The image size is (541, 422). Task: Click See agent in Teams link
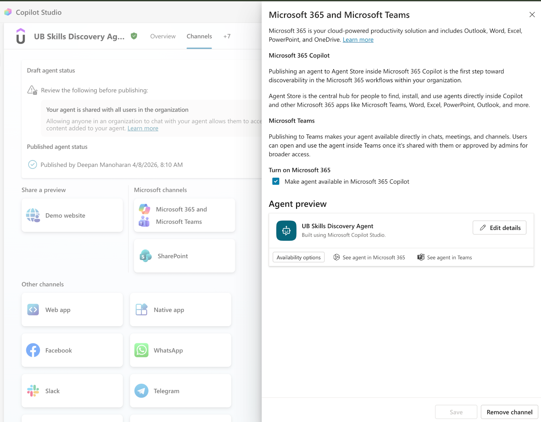[445, 257]
